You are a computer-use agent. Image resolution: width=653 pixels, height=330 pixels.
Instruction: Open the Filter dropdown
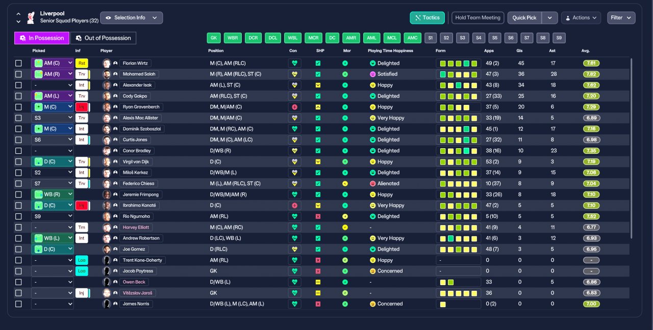(x=621, y=18)
